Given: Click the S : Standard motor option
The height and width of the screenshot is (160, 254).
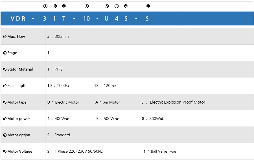Looking at the screenshot, I should (58, 135).
